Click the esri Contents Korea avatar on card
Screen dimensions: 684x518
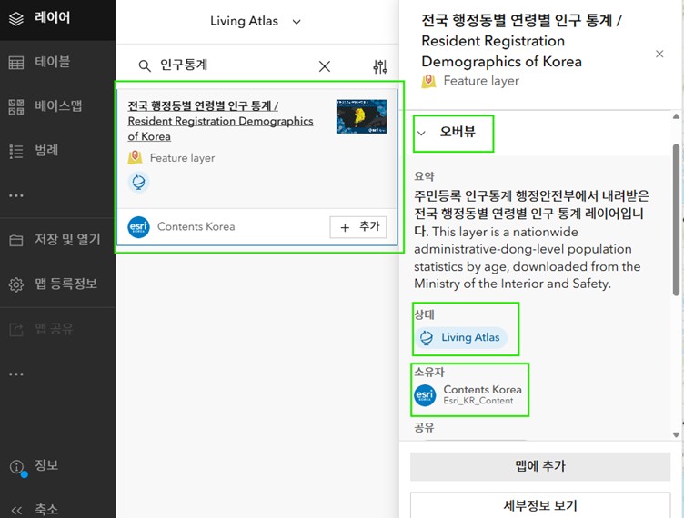139,227
